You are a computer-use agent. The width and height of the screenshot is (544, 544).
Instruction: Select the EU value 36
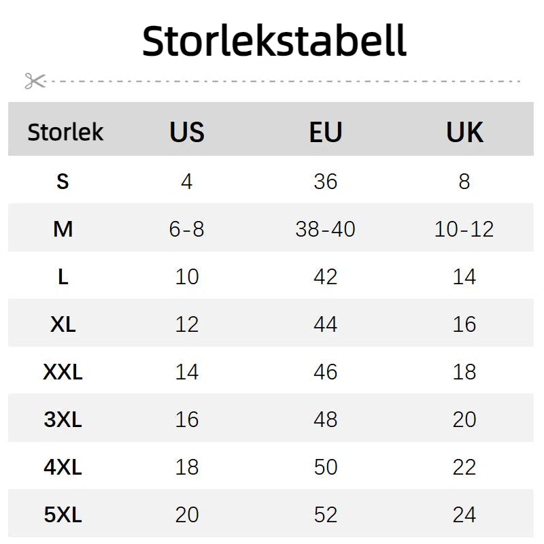[326, 182]
